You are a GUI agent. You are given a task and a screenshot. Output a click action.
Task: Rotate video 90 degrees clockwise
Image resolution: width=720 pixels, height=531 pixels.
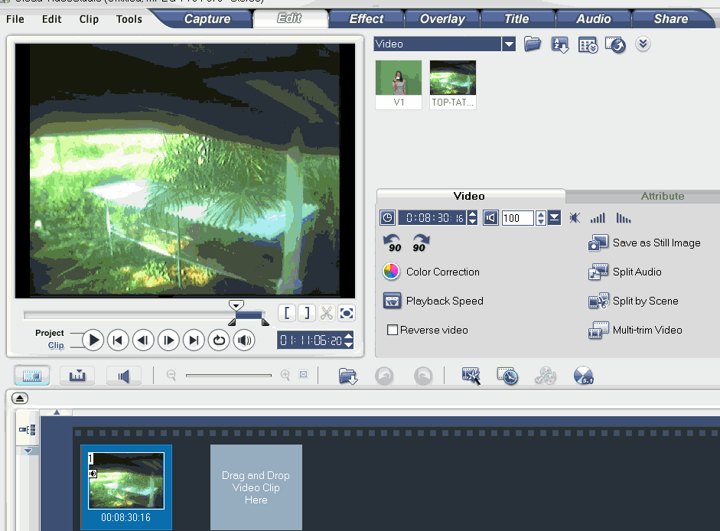[x=420, y=243]
